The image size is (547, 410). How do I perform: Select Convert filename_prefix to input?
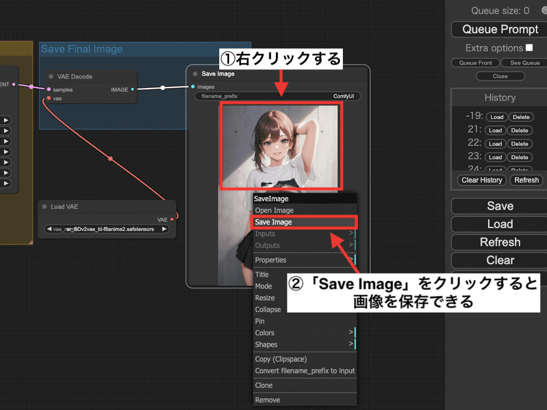click(x=305, y=370)
